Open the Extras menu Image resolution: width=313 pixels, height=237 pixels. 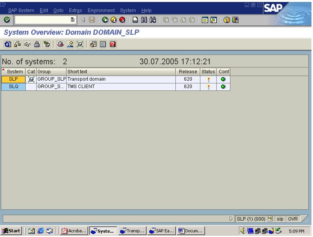pyautogui.click(x=75, y=10)
